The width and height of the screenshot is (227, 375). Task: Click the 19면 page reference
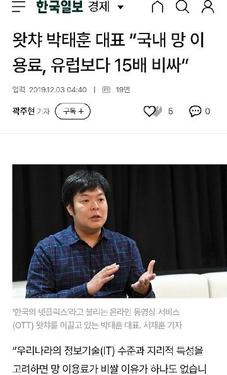pos(123,90)
